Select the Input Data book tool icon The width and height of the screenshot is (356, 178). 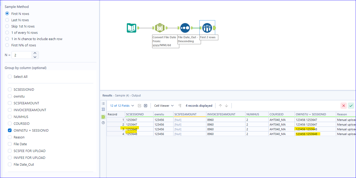point(132,28)
